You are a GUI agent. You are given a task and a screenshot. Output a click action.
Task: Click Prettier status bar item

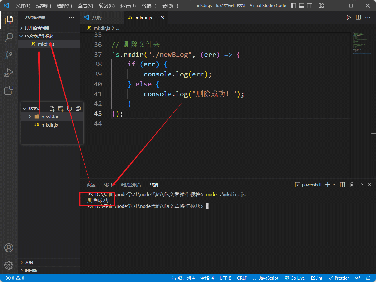[339, 278]
